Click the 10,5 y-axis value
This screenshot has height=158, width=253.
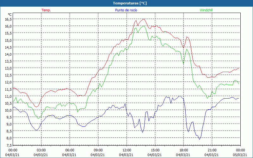click(8, 103)
